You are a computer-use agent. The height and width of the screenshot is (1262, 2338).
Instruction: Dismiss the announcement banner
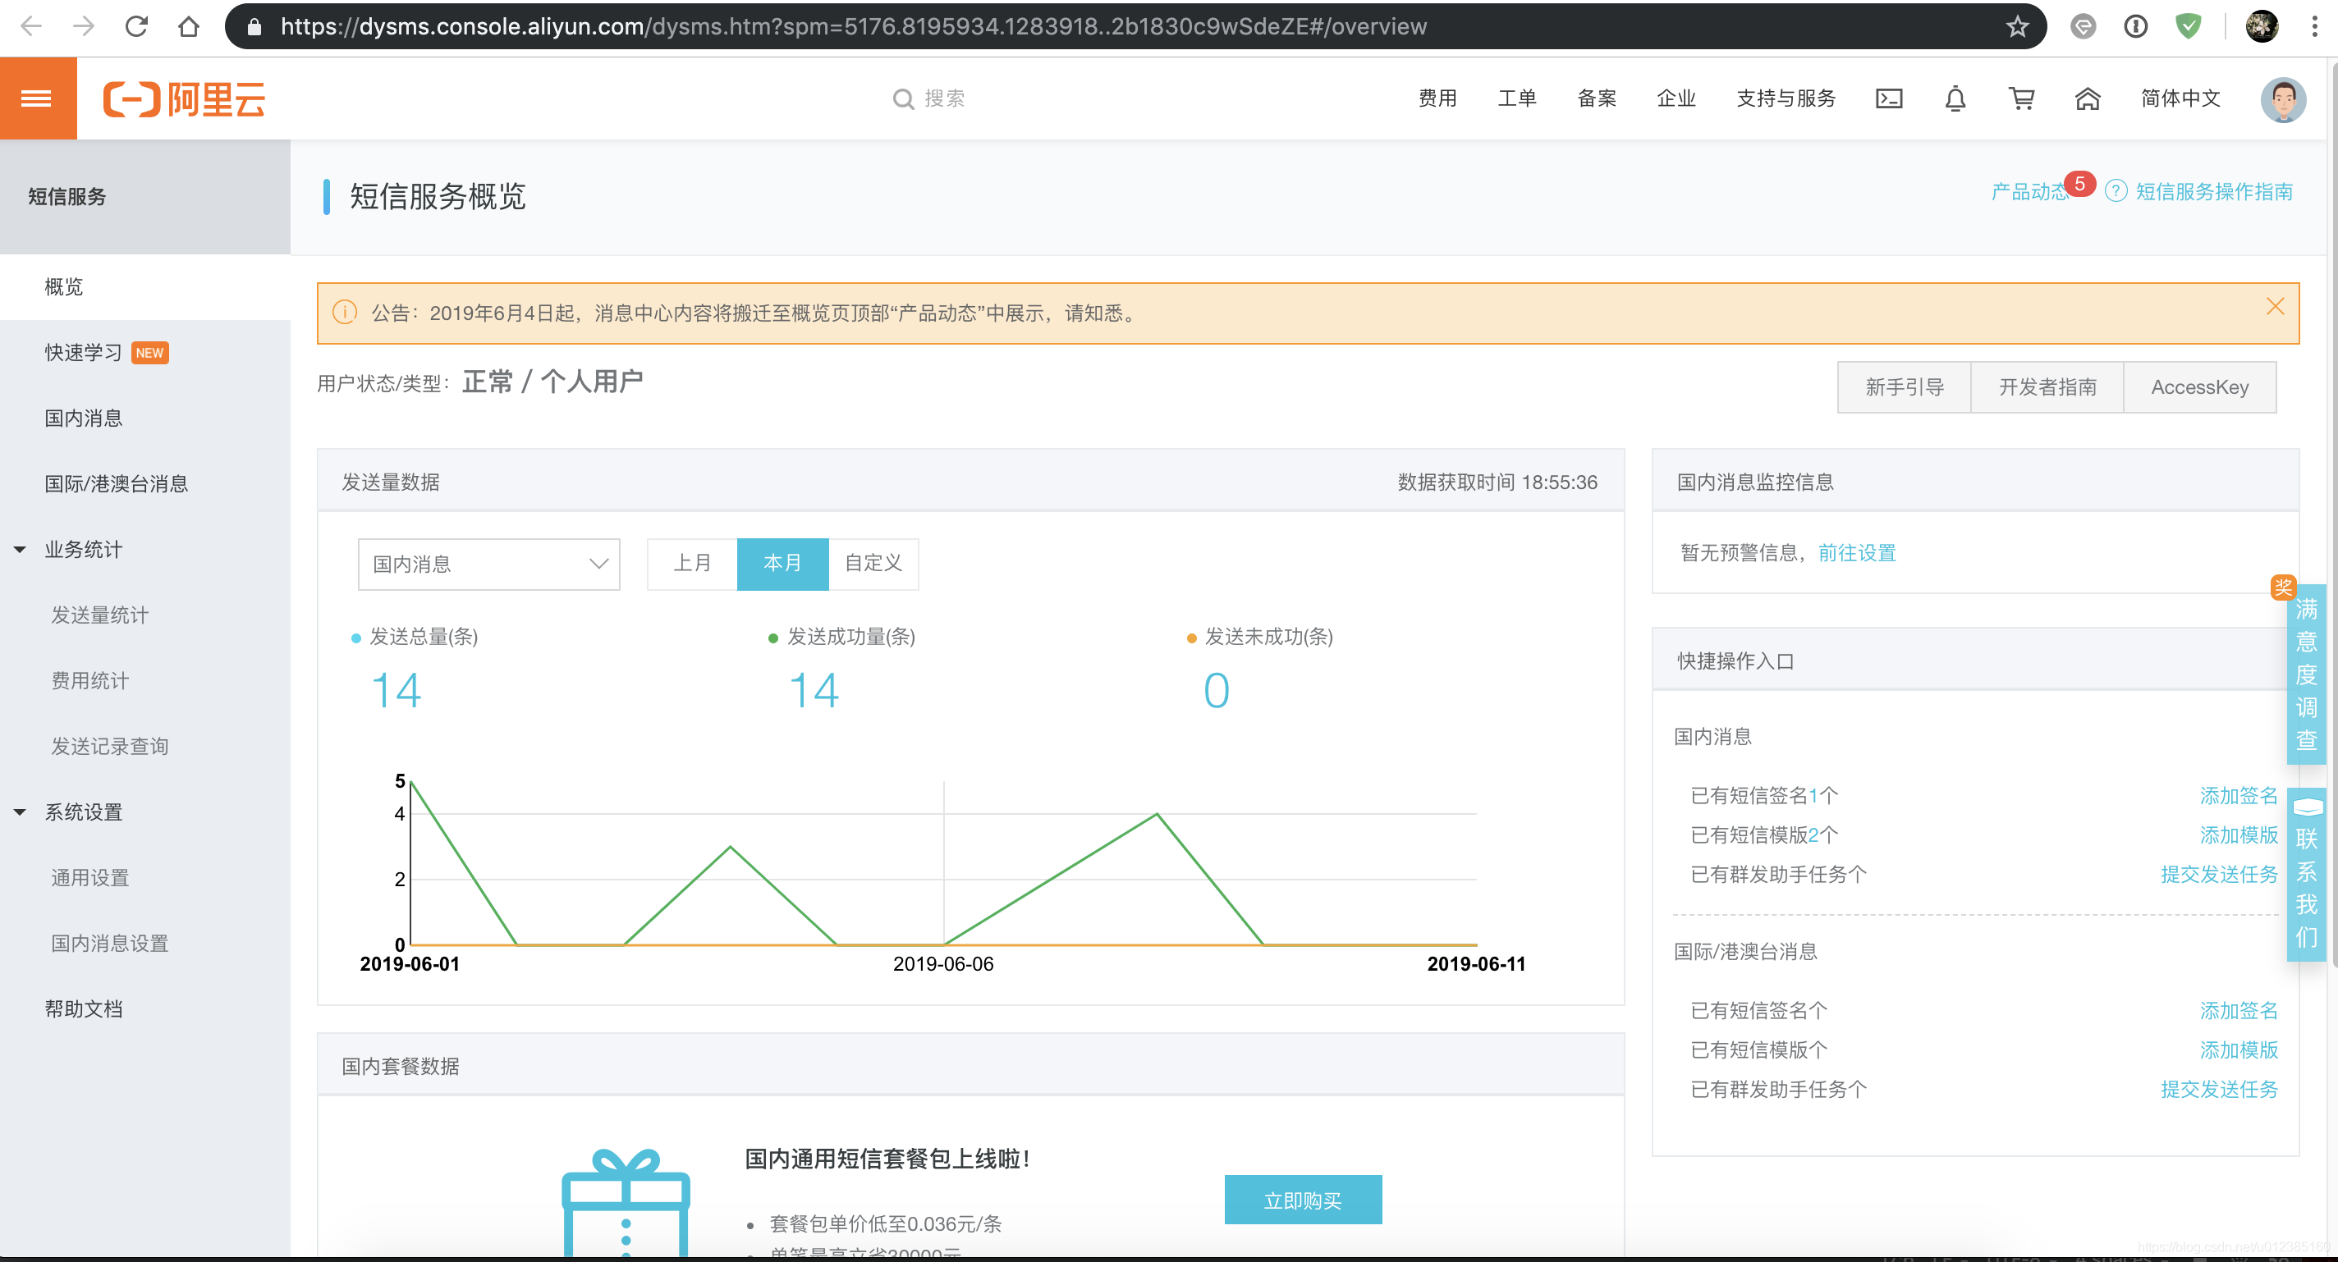2274,306
